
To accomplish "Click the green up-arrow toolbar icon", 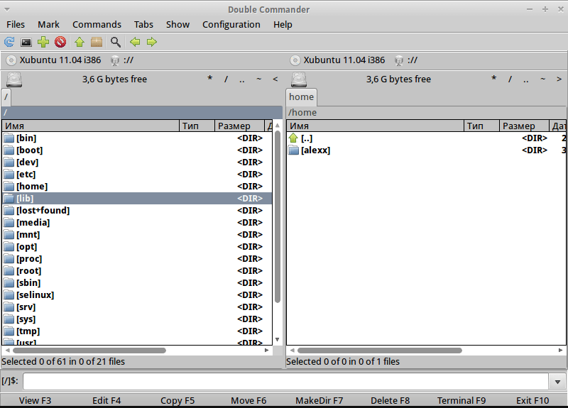I will (x=80, y=43).
